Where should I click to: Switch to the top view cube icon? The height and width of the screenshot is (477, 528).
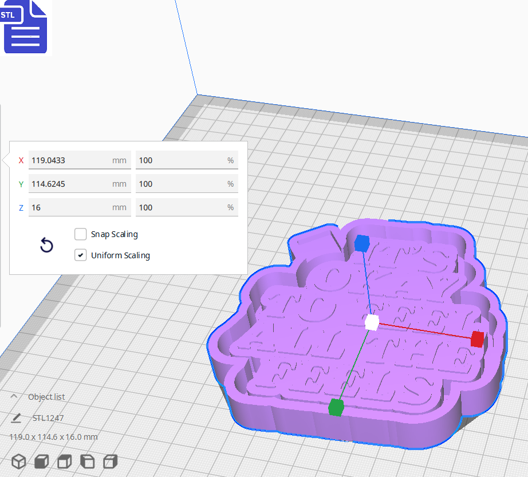point(64,461)
